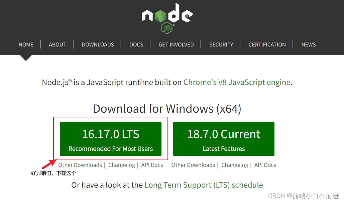Open the SECURITY nav item
This screenshot has width=344, height=202.
(221, 44)
